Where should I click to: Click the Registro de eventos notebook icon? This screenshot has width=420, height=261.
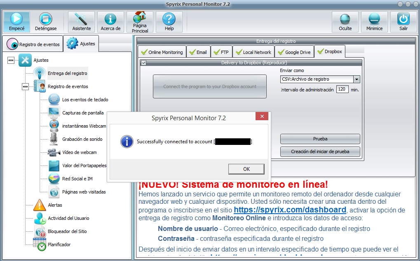click(40, 86)
